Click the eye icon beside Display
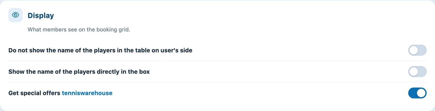Screen dimensions: 435x111 click(15, 15)
